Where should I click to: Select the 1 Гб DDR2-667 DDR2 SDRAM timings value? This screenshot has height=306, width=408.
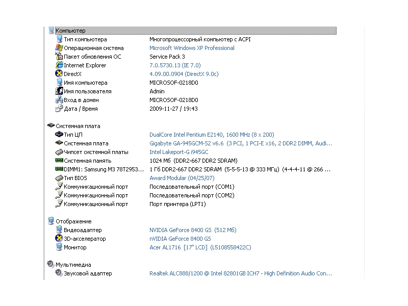(240, 169)
